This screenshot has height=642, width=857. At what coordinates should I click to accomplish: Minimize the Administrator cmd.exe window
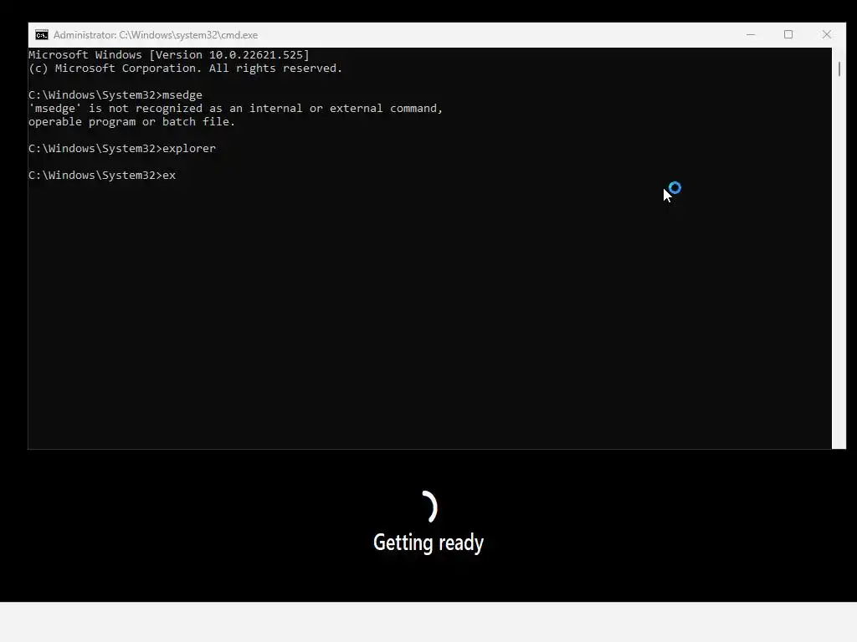pyautogui.click(x=751, y=35)
